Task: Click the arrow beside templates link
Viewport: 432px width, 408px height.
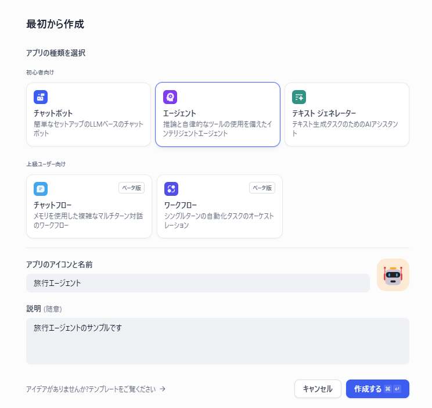Action: [x=163, y=389]
